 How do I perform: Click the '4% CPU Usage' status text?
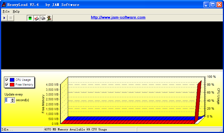[x=97, y=129]
